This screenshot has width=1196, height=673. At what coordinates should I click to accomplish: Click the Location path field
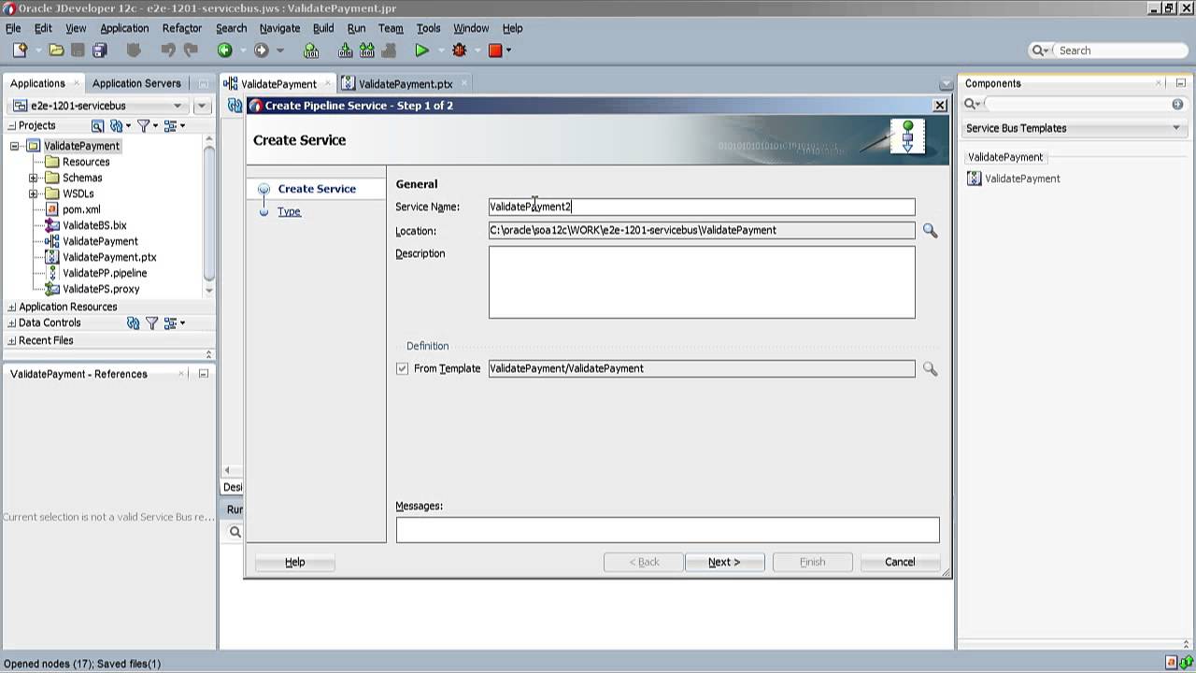pos(702,230)
